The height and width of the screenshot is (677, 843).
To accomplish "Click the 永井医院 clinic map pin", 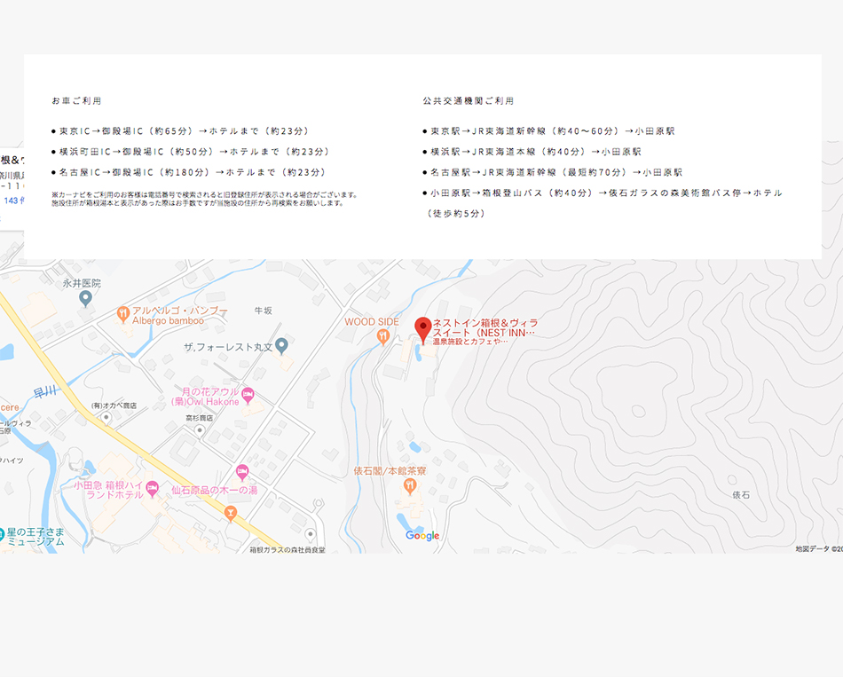I will (x=85, y=298).
